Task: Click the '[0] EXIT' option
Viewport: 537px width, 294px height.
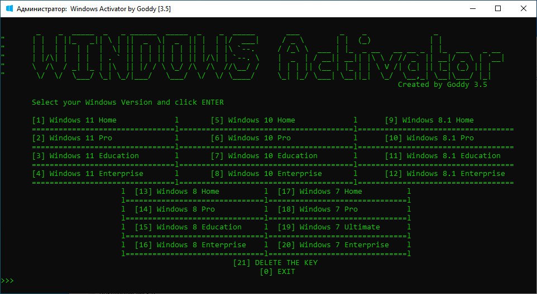Action: point(277,272)
